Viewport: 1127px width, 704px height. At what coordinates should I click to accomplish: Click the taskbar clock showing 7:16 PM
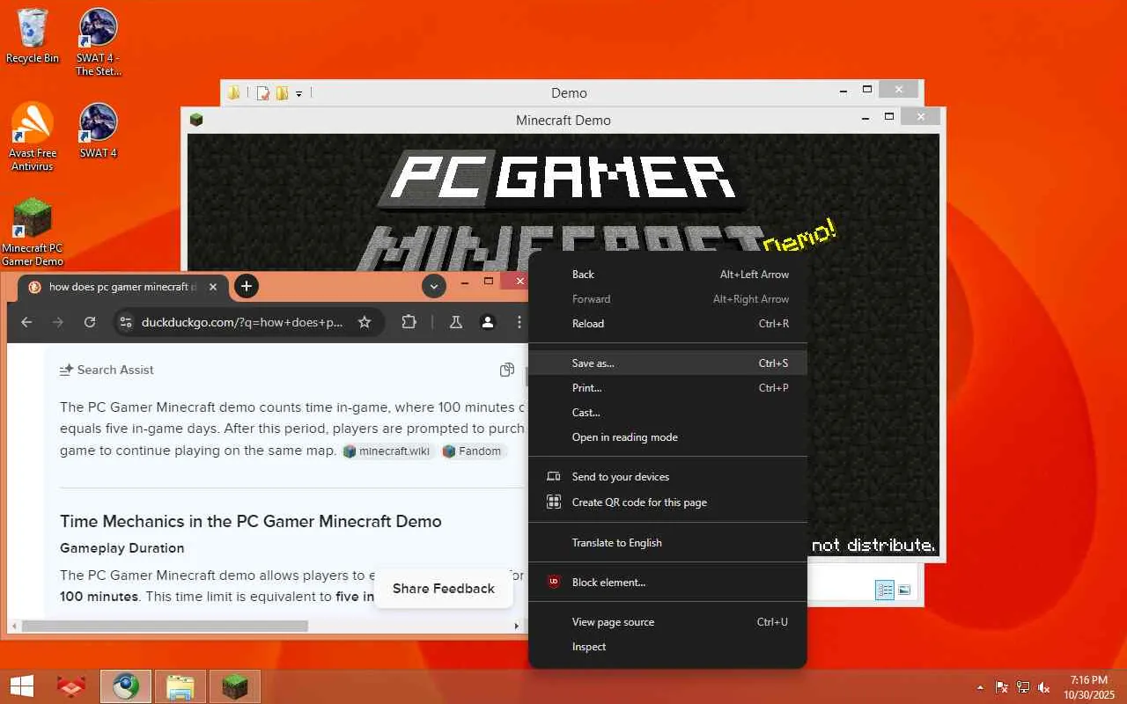(1089, 687)
